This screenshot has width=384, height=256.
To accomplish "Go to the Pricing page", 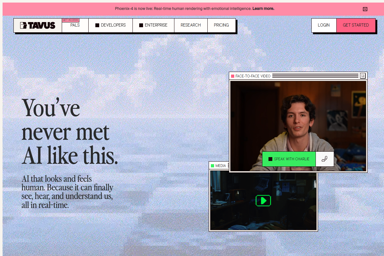I will (221, 25).
